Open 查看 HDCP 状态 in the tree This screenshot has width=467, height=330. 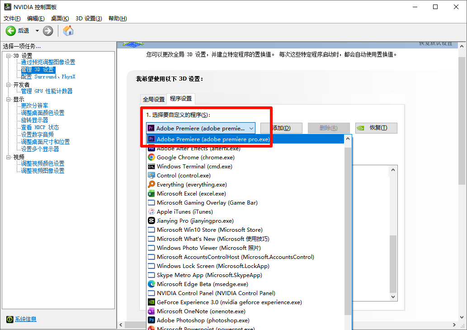pyautogui.click(x=40, y=127)
